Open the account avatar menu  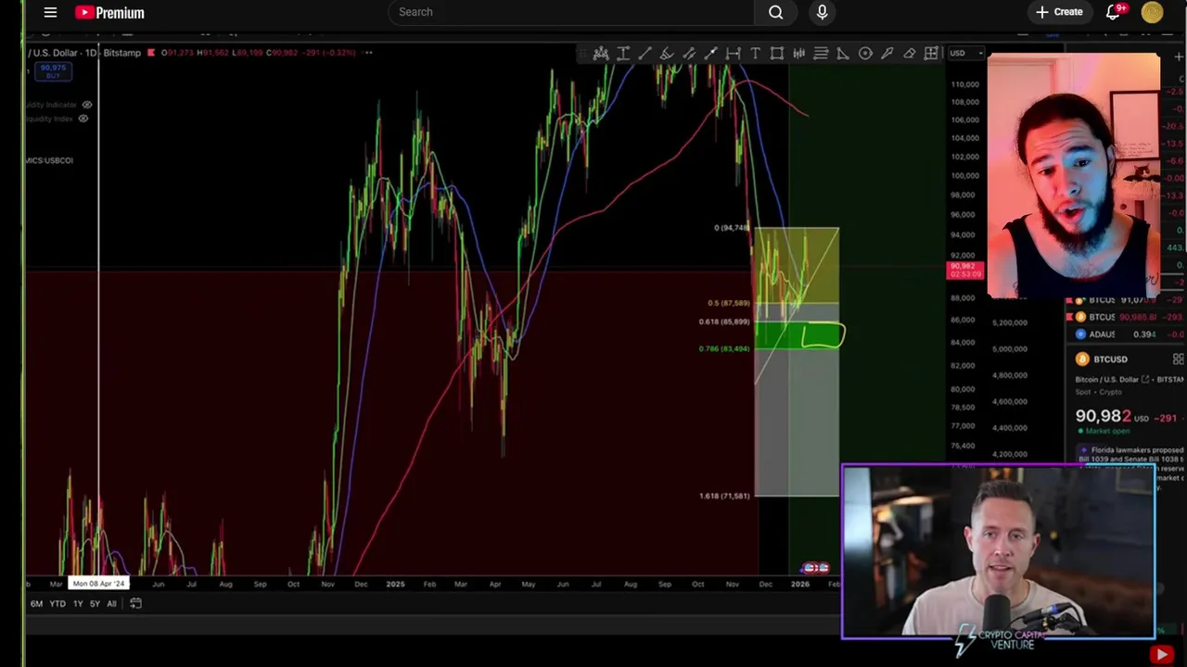1152,12
